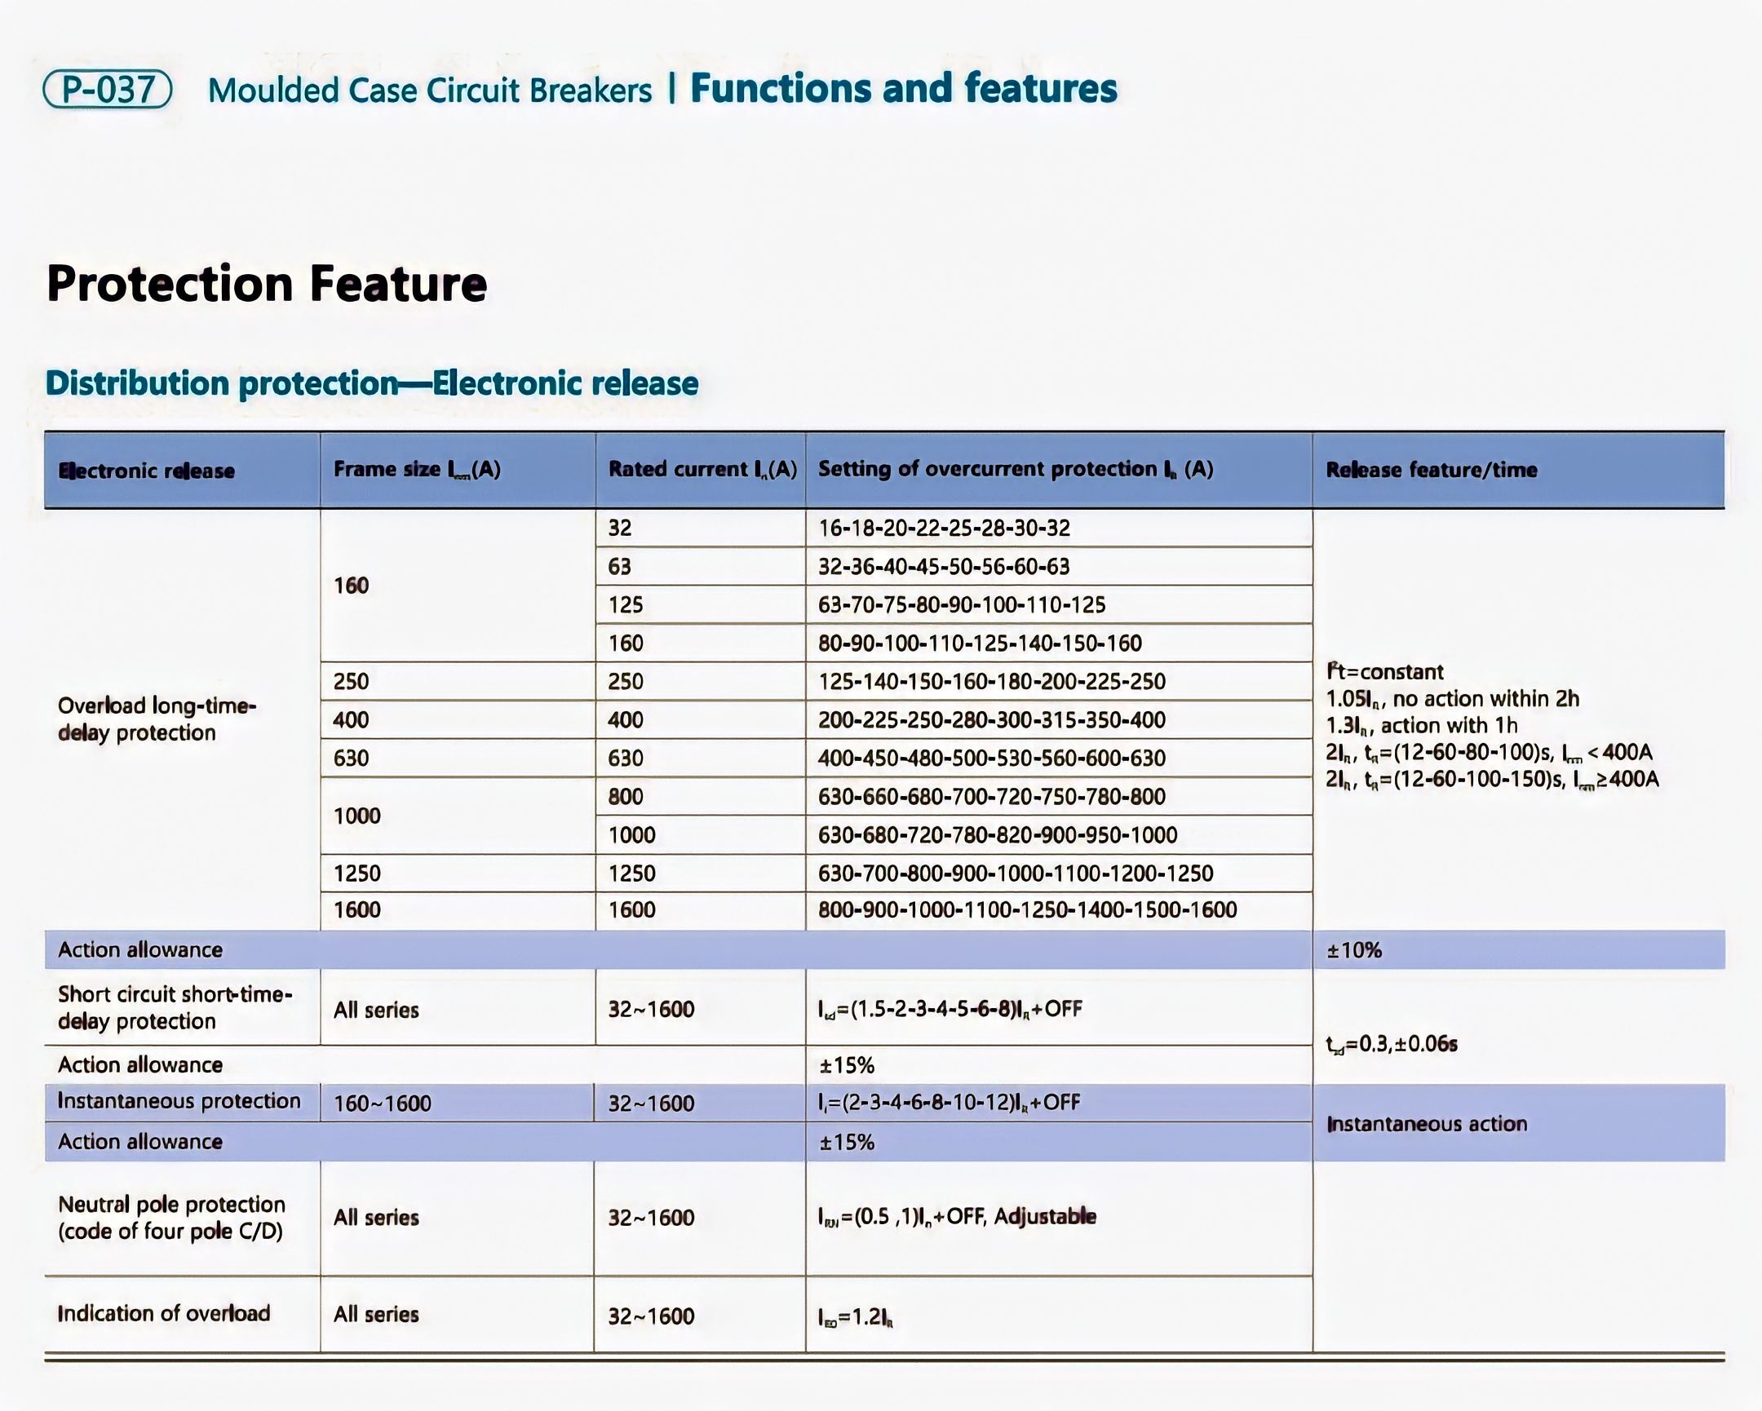This screenshot has width=1762, height=1411.
Task: Click the Instantaneous protection row label
Action: tap(179, 1101)
